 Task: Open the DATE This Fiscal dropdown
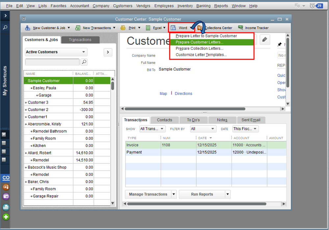(245, 129)
